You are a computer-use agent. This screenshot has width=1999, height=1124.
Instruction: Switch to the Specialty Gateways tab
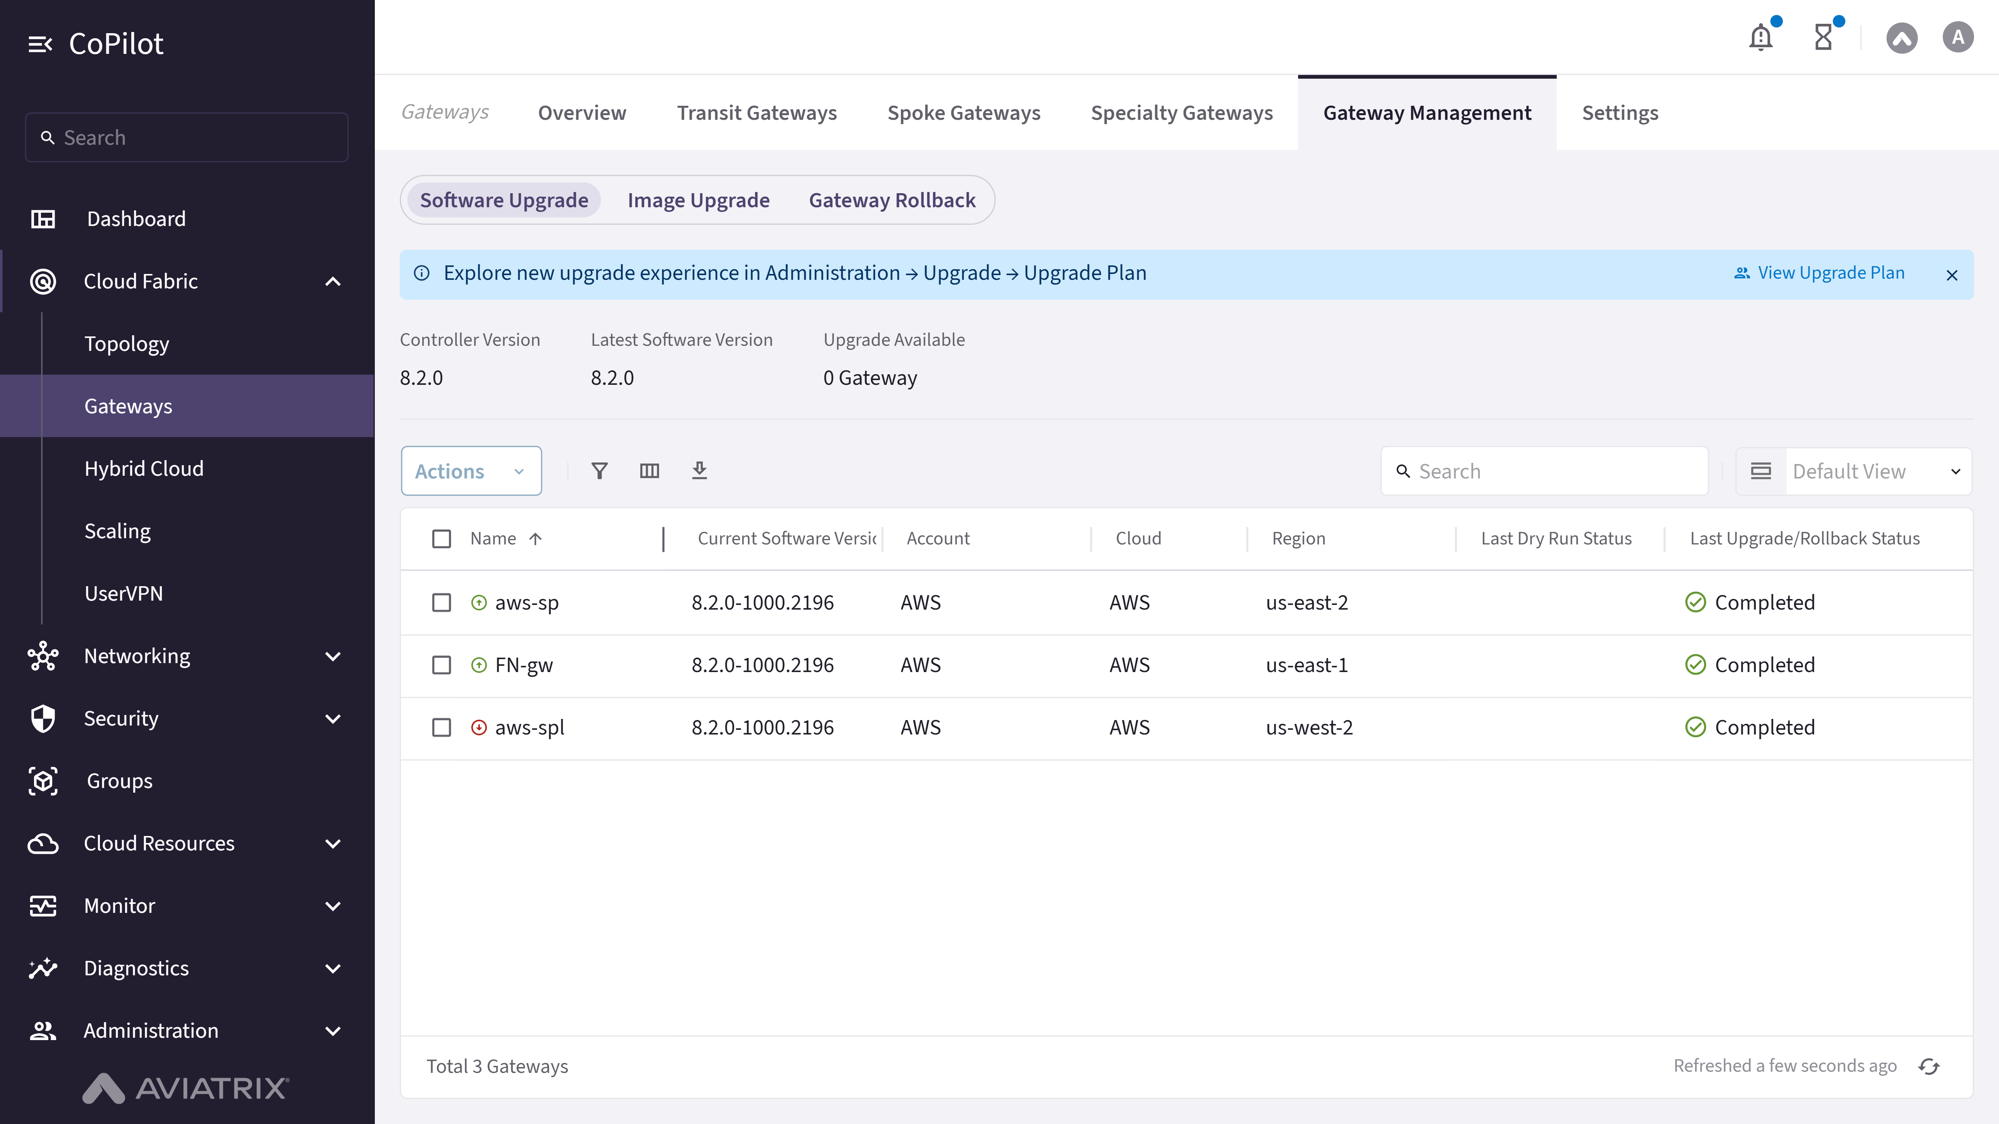[1182, 113]
